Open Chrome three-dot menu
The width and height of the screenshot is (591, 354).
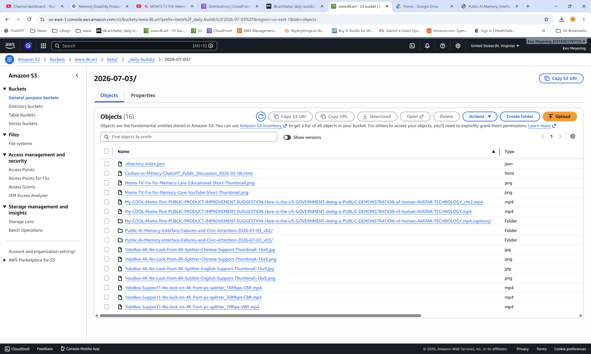[x=584, y=19]
